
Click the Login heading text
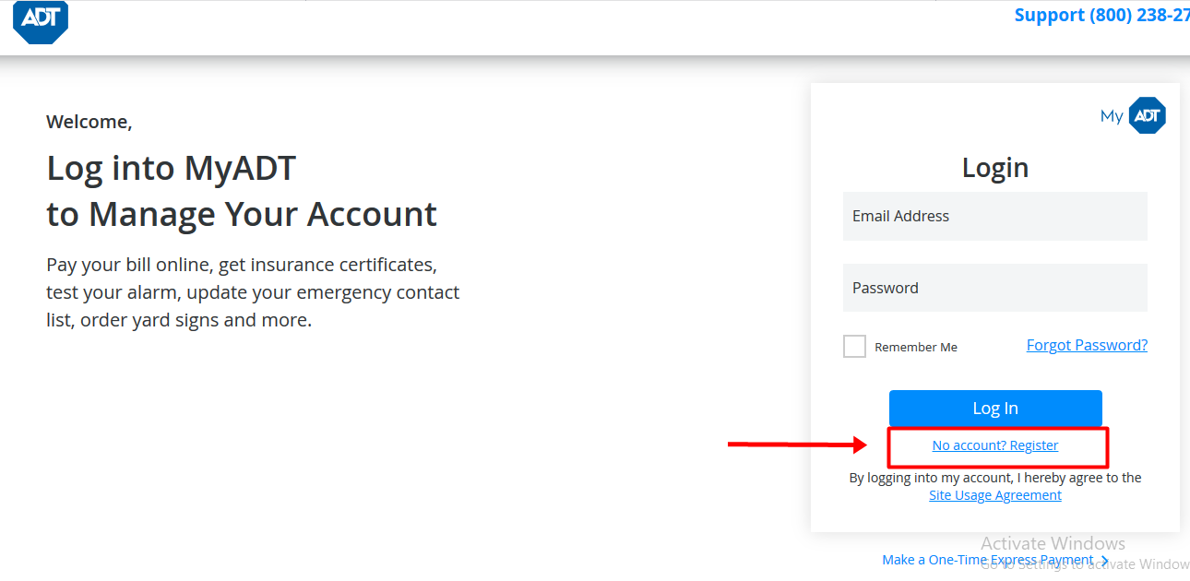click(x=995, y=167)
